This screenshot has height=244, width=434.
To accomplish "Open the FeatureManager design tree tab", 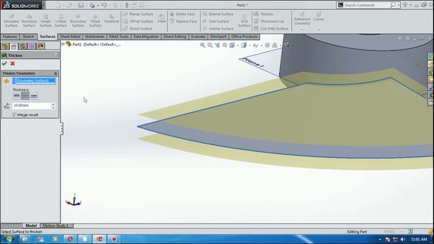I will (5, 46).
